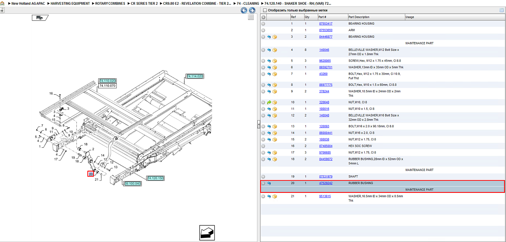The image size is (506, 242).
Task: Open part number link 9706685
Action: (x=325, y=152)
